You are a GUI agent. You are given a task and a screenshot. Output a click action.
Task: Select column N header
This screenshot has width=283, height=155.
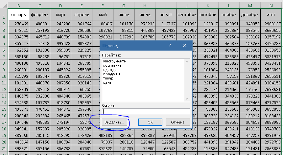click(x=271, y=6)
